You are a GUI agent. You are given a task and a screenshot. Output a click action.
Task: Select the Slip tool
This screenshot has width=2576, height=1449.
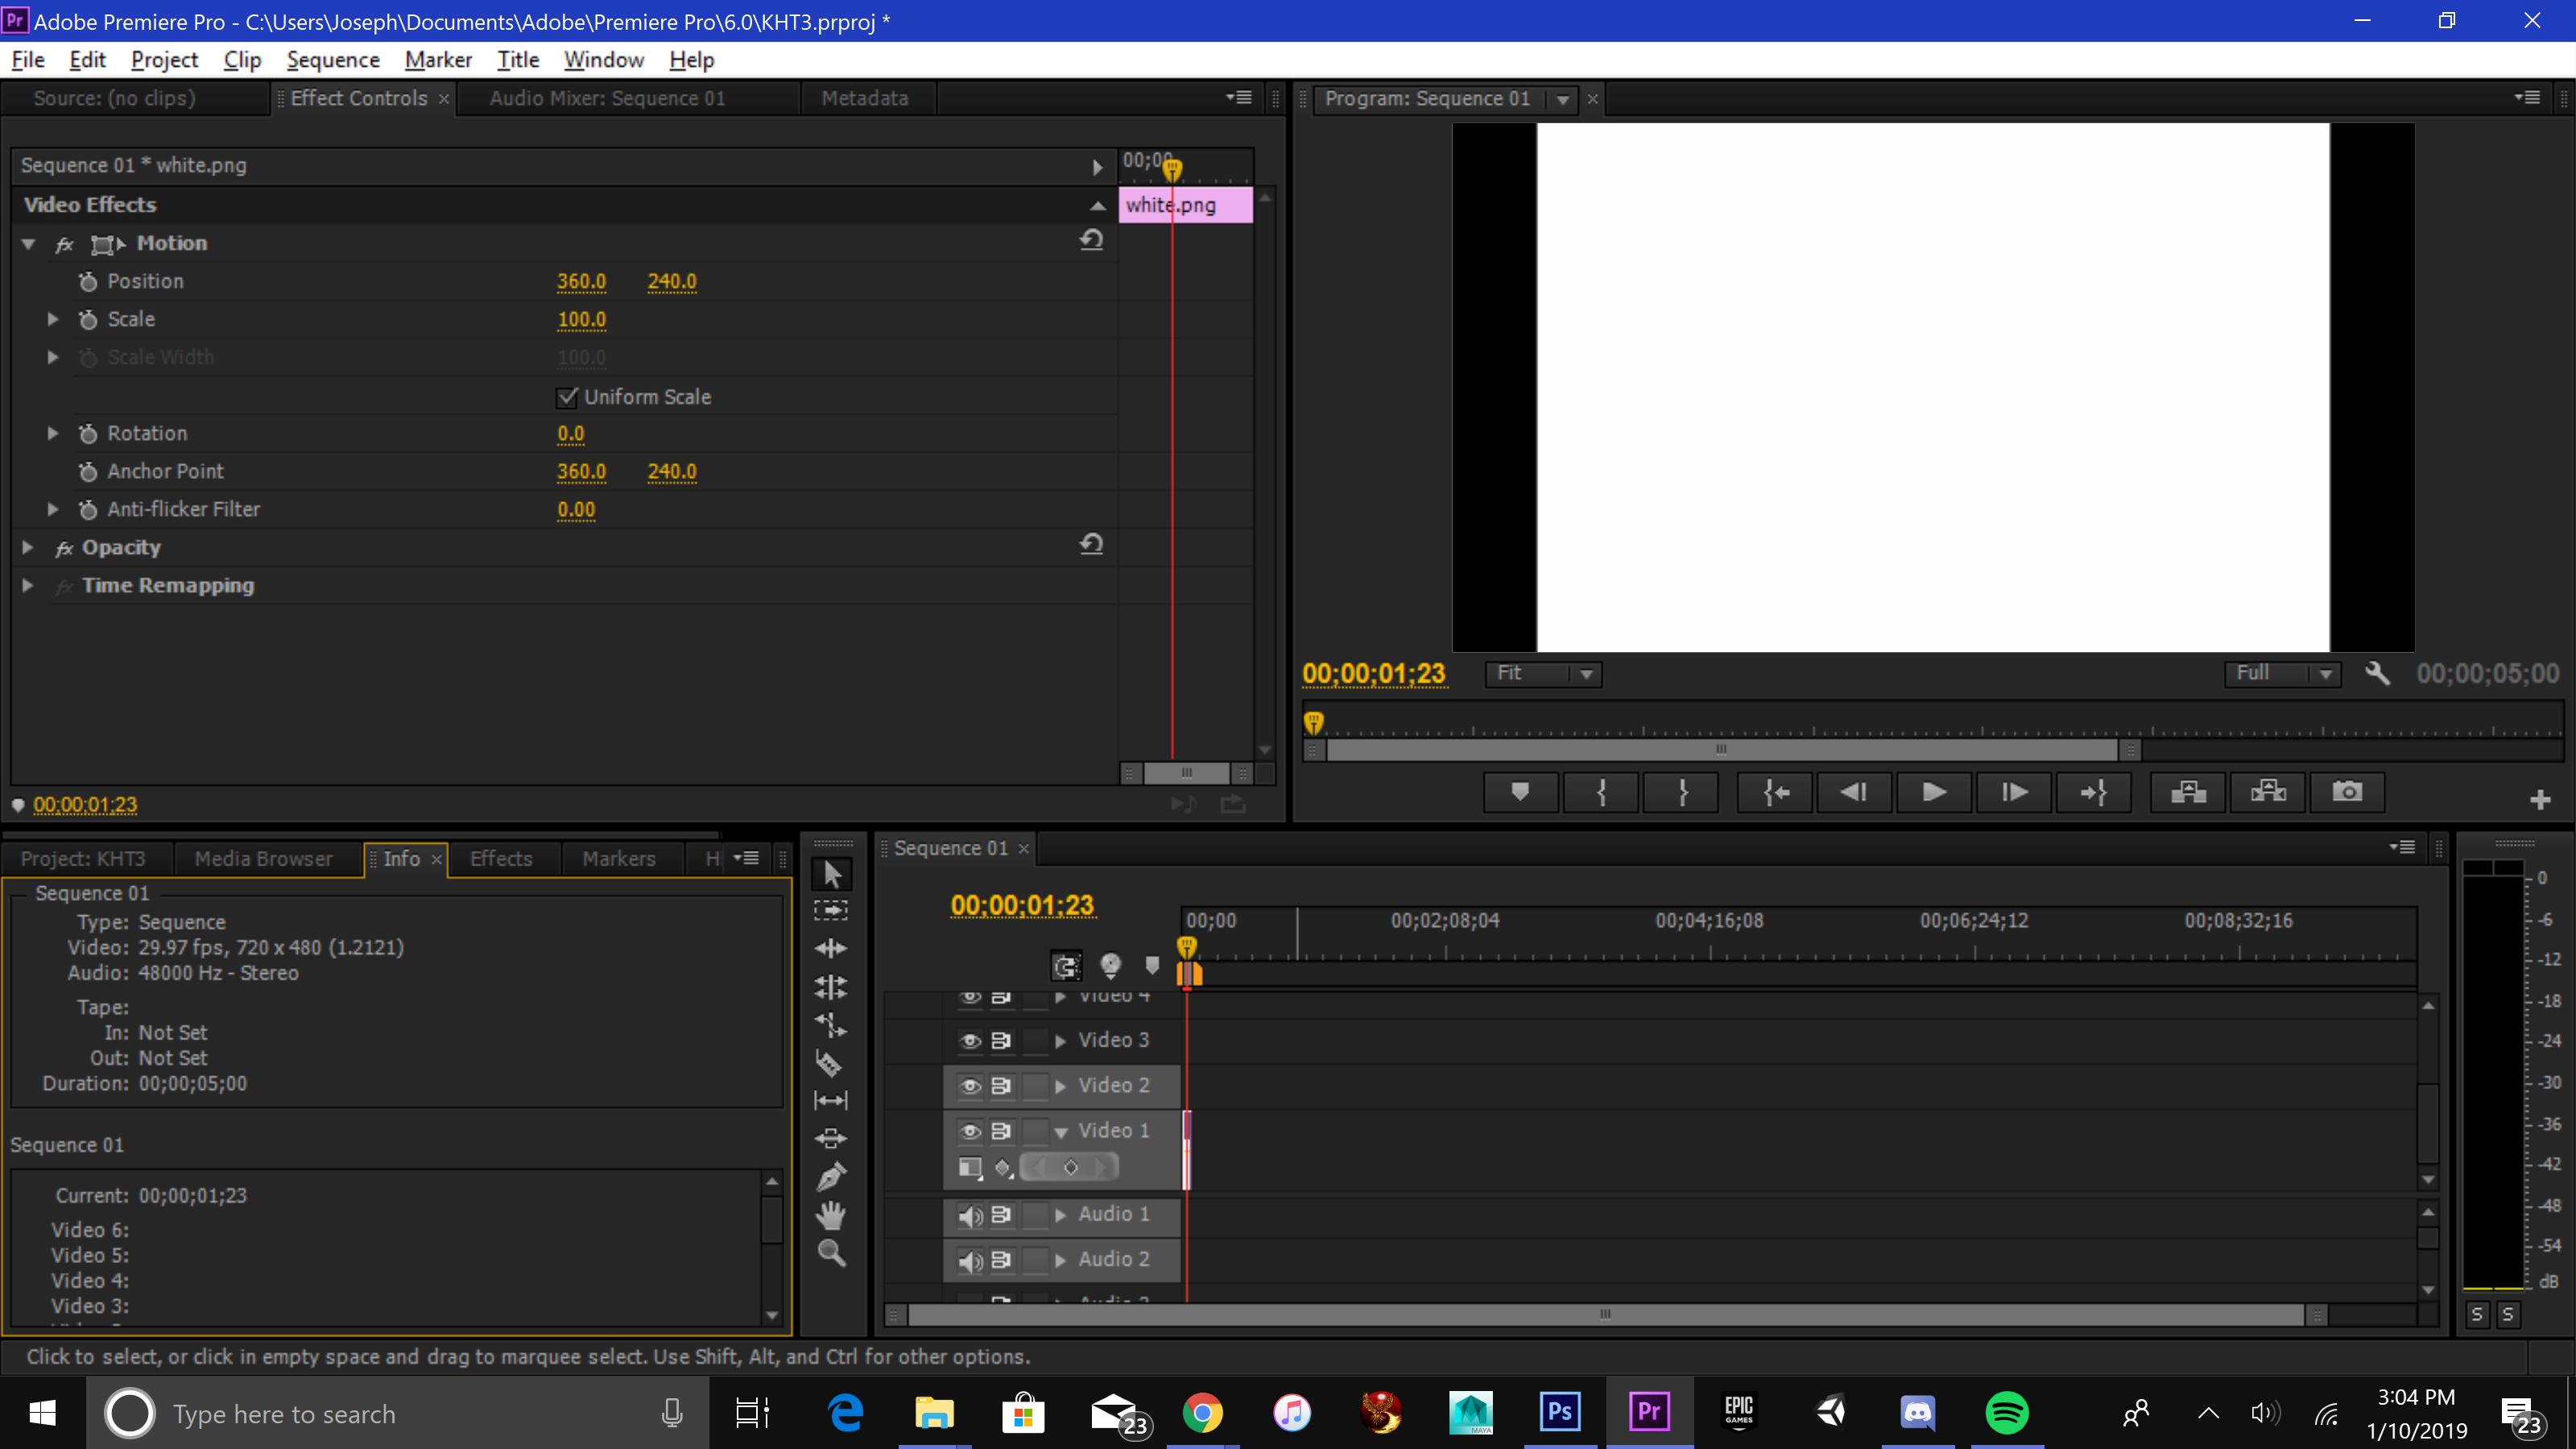831,1101
